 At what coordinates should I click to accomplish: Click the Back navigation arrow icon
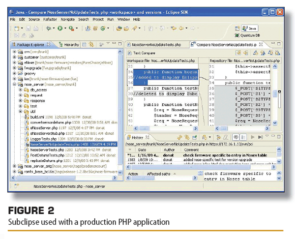click(x=181, y=28)
